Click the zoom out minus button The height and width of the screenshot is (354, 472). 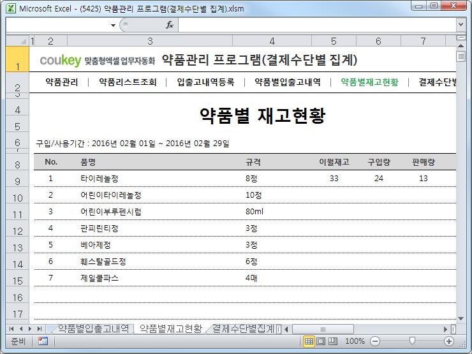375,341
